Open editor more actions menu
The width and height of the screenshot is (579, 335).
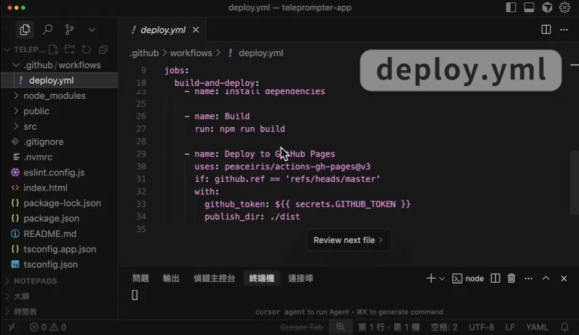[x=564, y=29]
